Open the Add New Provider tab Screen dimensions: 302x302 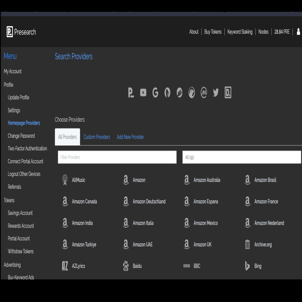click(x=130, y=137)
